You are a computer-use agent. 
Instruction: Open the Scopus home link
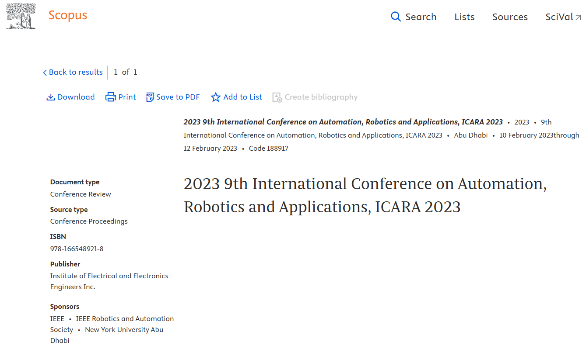coord(68,15)
